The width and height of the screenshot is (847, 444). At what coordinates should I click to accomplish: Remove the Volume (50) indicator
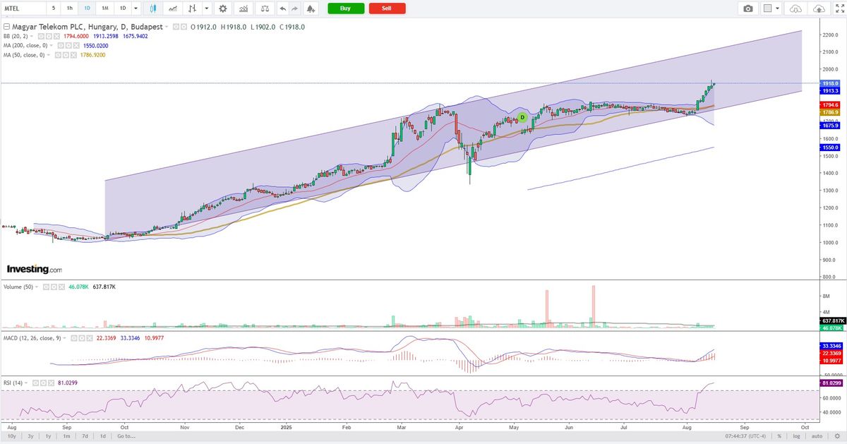[61, 288]
